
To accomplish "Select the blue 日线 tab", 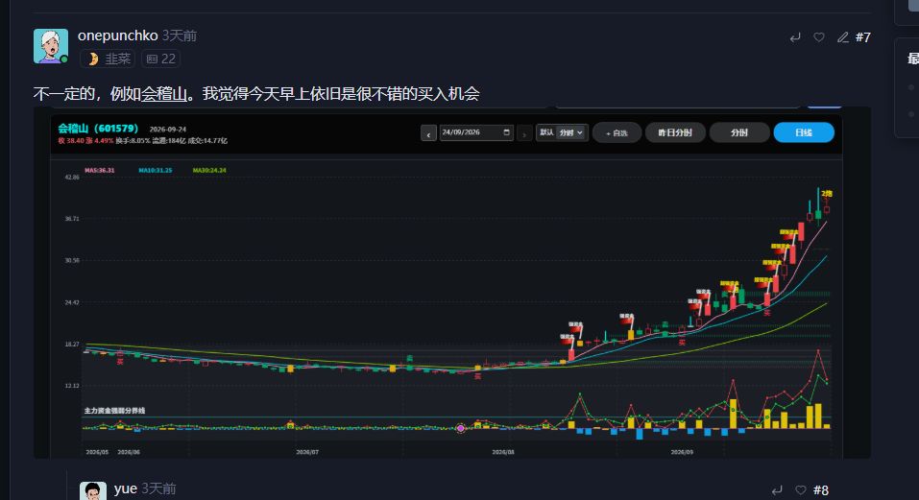I will point(804,132).
